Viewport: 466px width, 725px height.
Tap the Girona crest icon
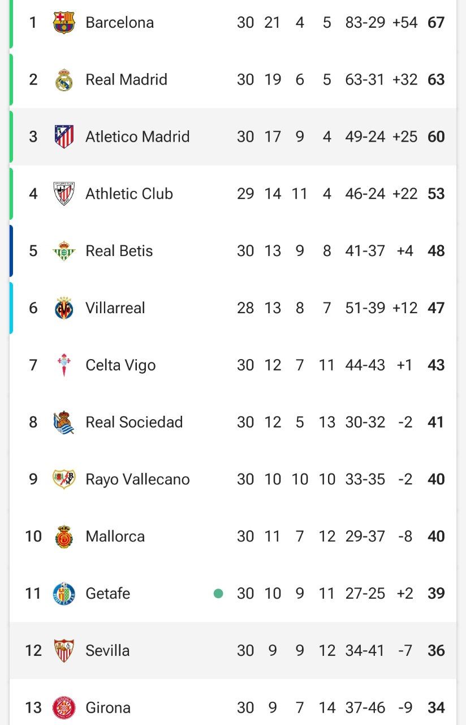(x=64, y=708)
